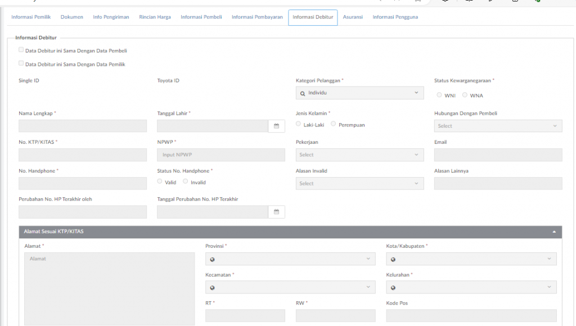Click globe icon in Kota/Kabupaten dropdown
Image resolution: width=576 pixels, height=326 pixels.
[x=393, y=260]
